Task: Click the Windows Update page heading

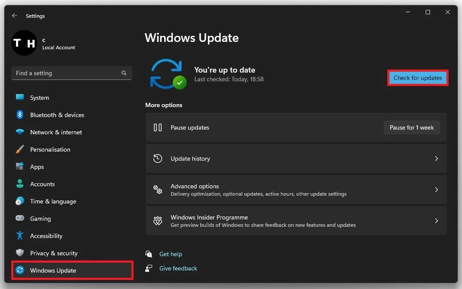Action: coord(191,38)
